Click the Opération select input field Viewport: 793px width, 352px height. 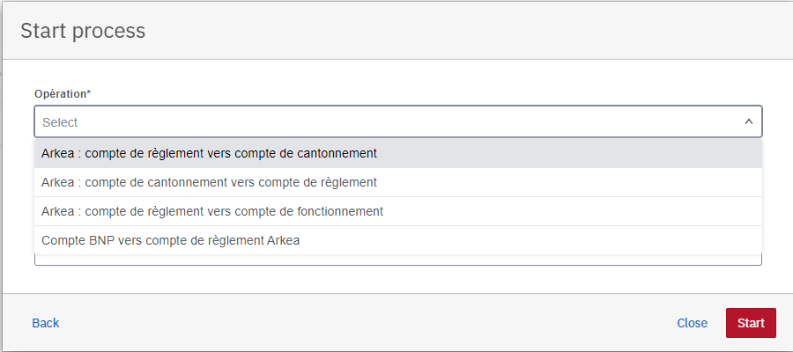[388, 122]
